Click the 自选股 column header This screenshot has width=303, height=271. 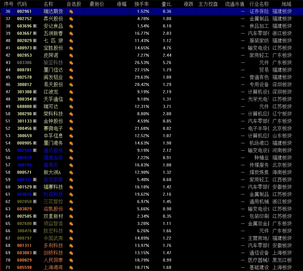tap(74, 4)
